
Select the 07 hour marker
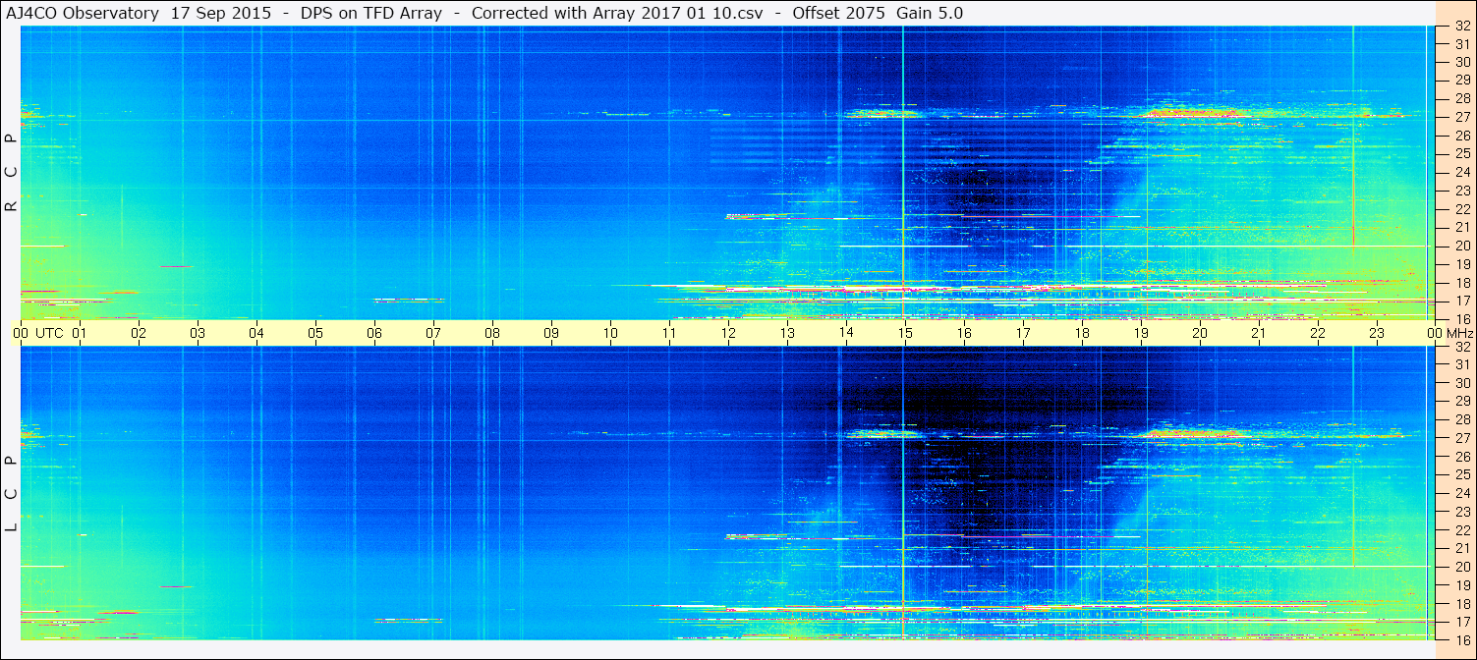(x=433, y=333)
